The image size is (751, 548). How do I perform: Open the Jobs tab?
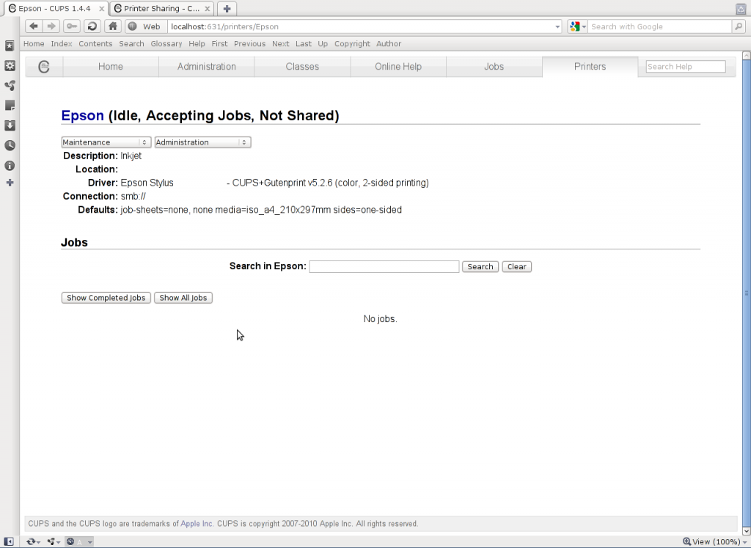(x=494, y=67)
